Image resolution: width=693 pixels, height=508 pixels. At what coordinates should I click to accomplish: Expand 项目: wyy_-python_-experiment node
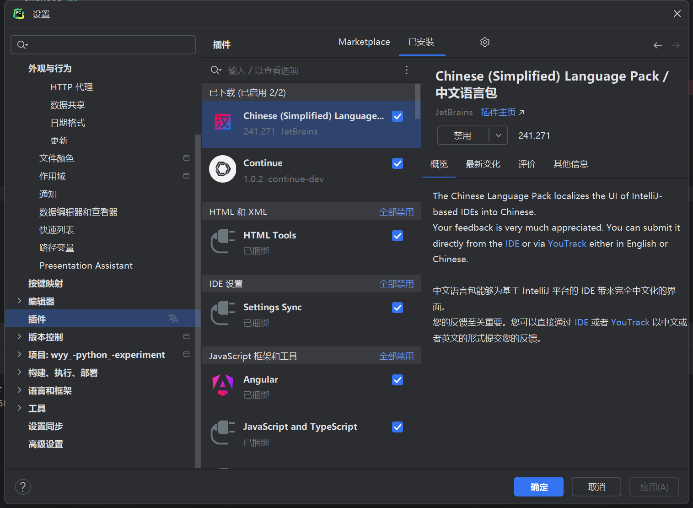coord(19,354)
